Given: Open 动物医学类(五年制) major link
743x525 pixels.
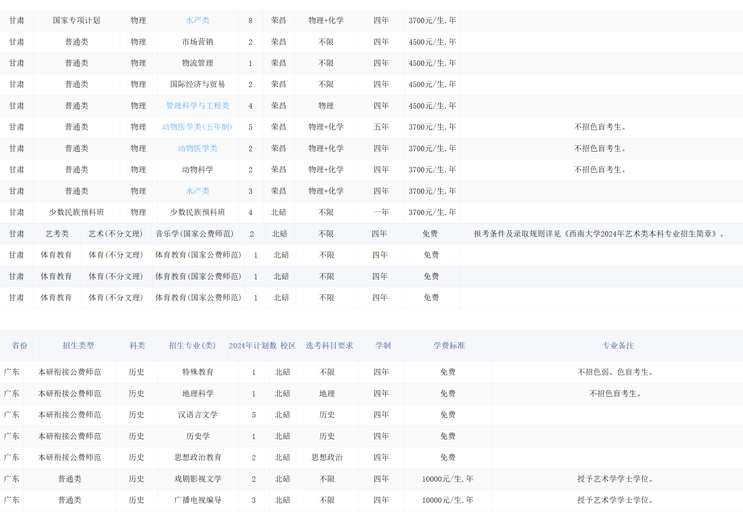Looking at the screenshot, I should coord(197,127).
